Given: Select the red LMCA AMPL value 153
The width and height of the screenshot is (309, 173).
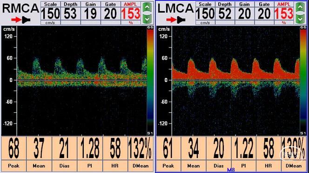Looking at the screenshot, I should [284, 14].
